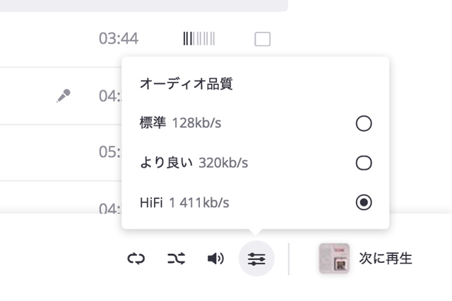
Task: Click the bottom partially hidden 04 duration
Action: (x=109, y=208)
